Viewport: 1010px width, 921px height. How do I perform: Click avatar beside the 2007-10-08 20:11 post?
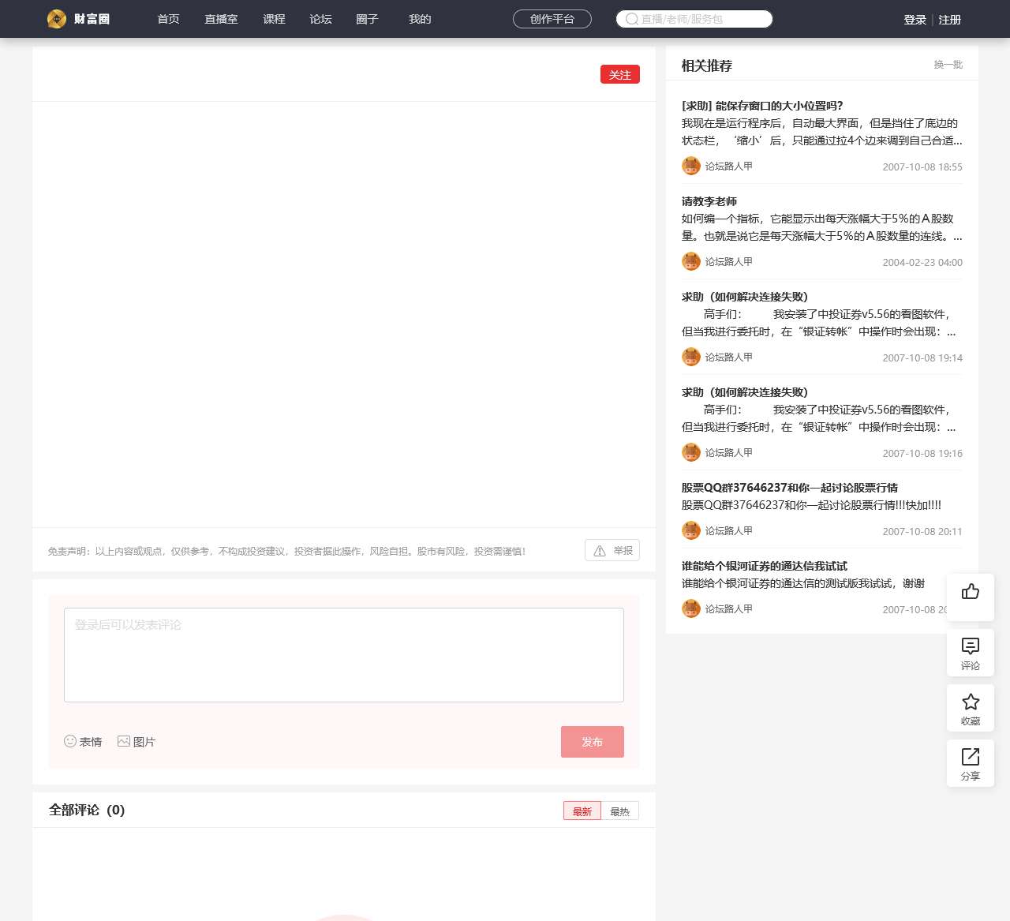pyautogui.click(x=691, y=530)
